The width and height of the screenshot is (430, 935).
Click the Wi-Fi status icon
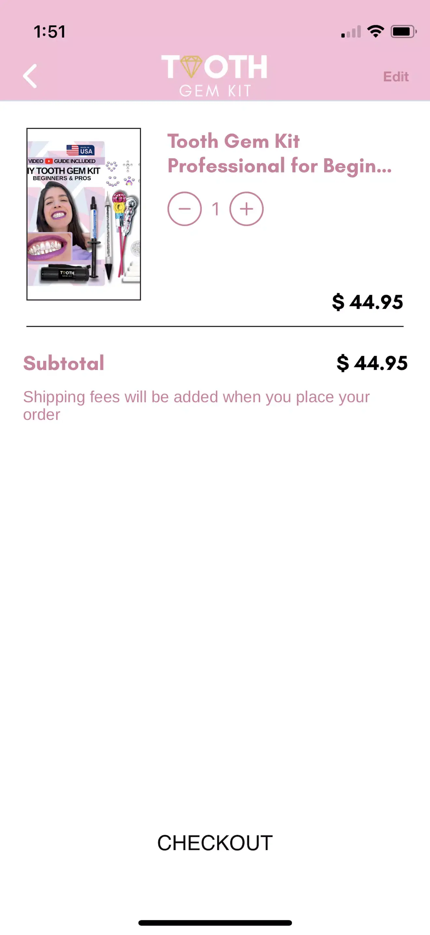tap(376, 32)
